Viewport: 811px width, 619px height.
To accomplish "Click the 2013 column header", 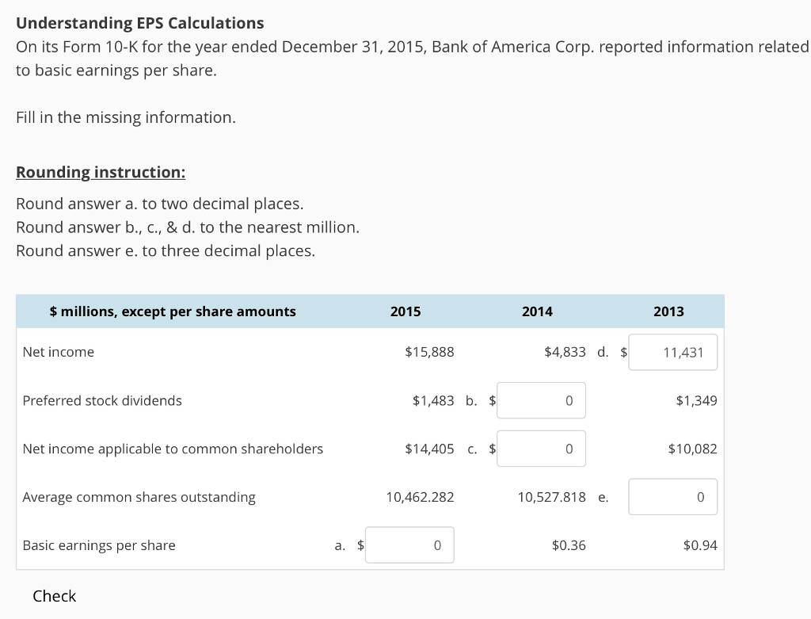I will [x=668, y=311].
